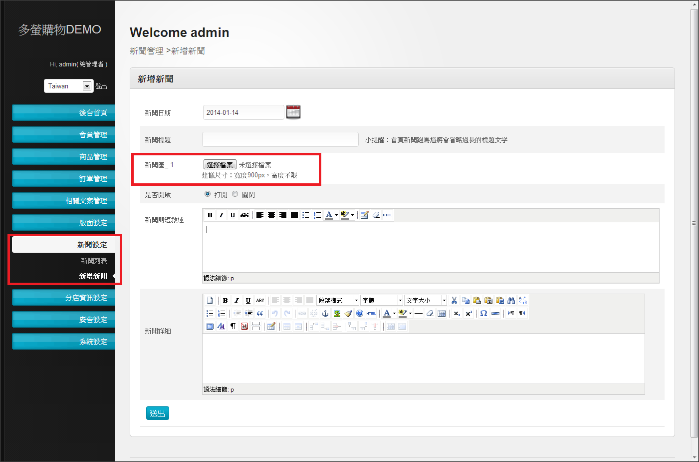Expand the 段落樣式 paragraph style dropdown
Image resolution: width=699 pixels, height=462 pixels.
click(x=356, y=300)
